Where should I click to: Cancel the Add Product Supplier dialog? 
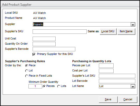128,100
